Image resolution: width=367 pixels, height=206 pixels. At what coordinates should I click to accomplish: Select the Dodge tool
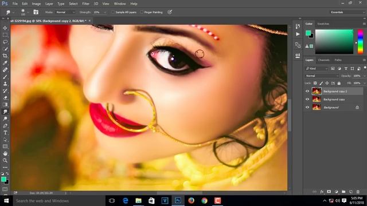coord(5,118)
